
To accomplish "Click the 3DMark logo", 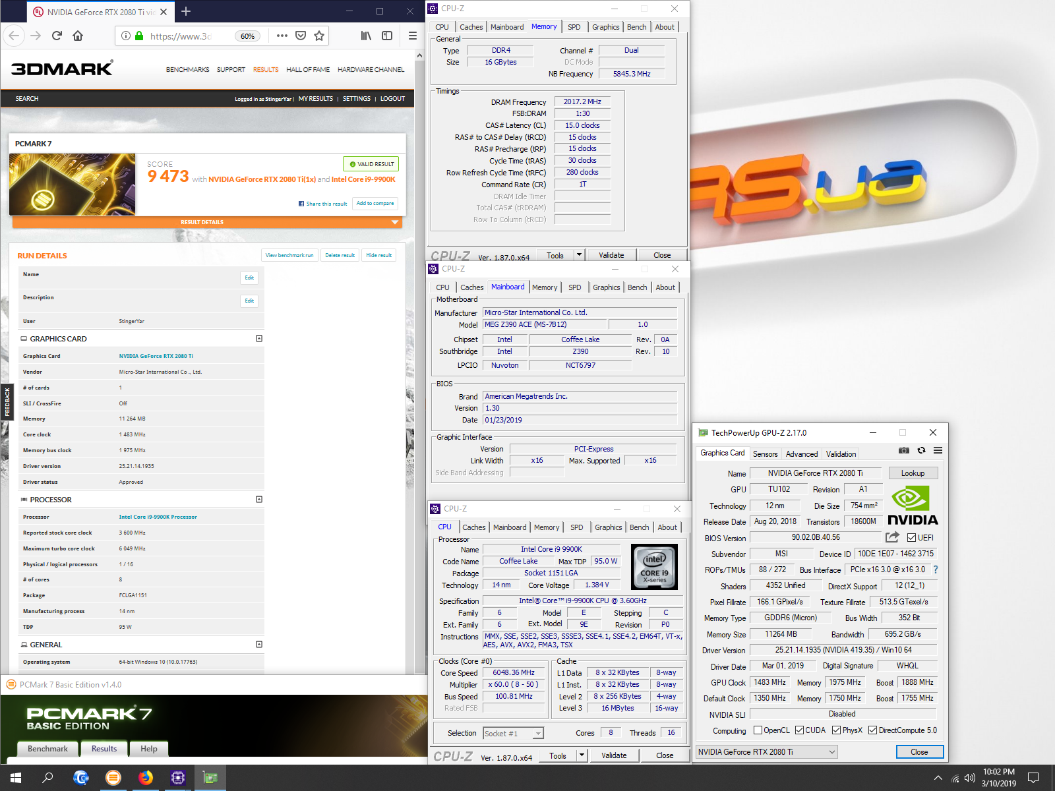I will pos(62,69).
